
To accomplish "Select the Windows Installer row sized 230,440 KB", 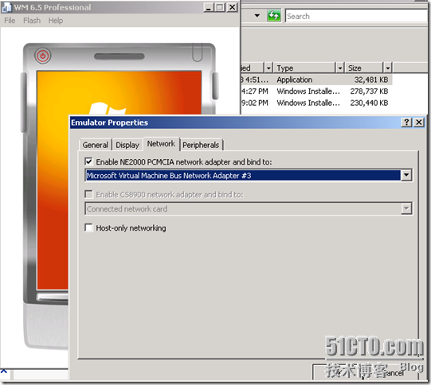I will coord(316,103).
